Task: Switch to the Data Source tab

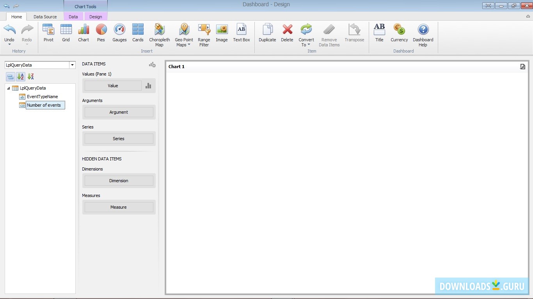Action: point(45,17)
